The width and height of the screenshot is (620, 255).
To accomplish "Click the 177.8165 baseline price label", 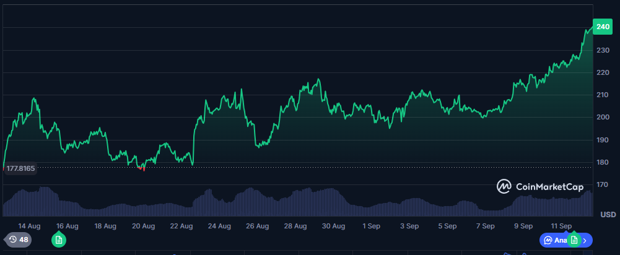I will click(19, 168).
